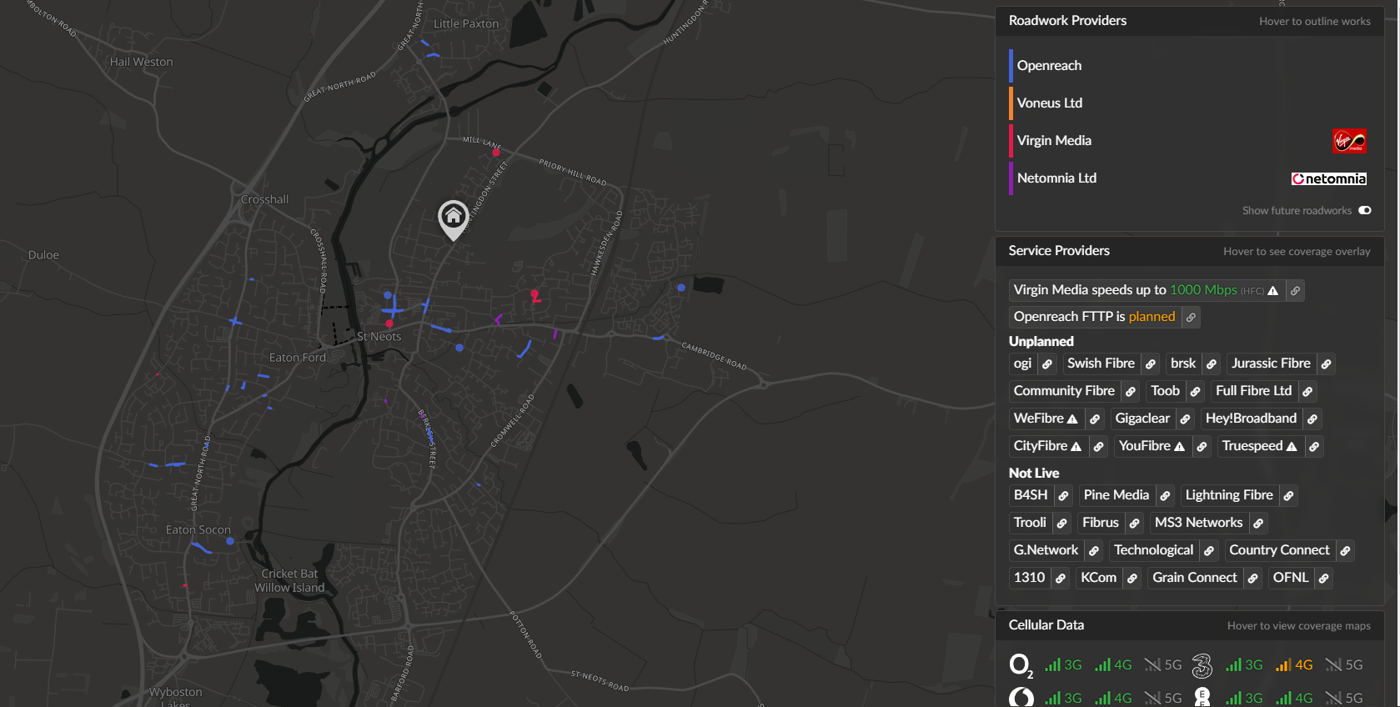Open the Gigaclear link icon
Viewport: 1400px width, 707px height.
click(1185, 419)
